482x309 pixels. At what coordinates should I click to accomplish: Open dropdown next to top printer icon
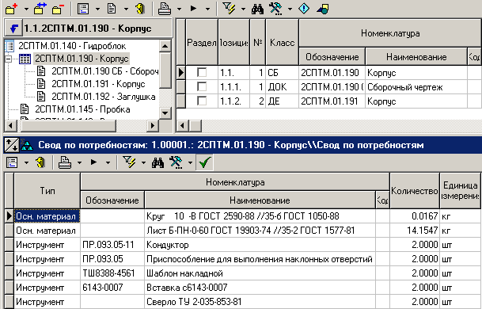(179, 10)
